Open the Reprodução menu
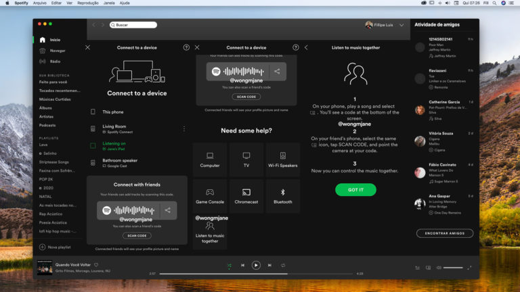Viewport: 520px width, 292px height. [88, 3]
